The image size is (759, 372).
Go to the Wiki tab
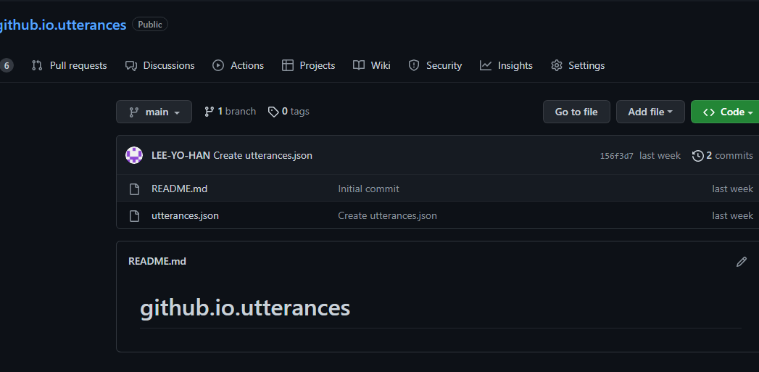(372, 65)
